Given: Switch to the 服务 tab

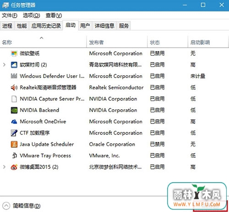Looking at the screenshot, I should [124, 26].
